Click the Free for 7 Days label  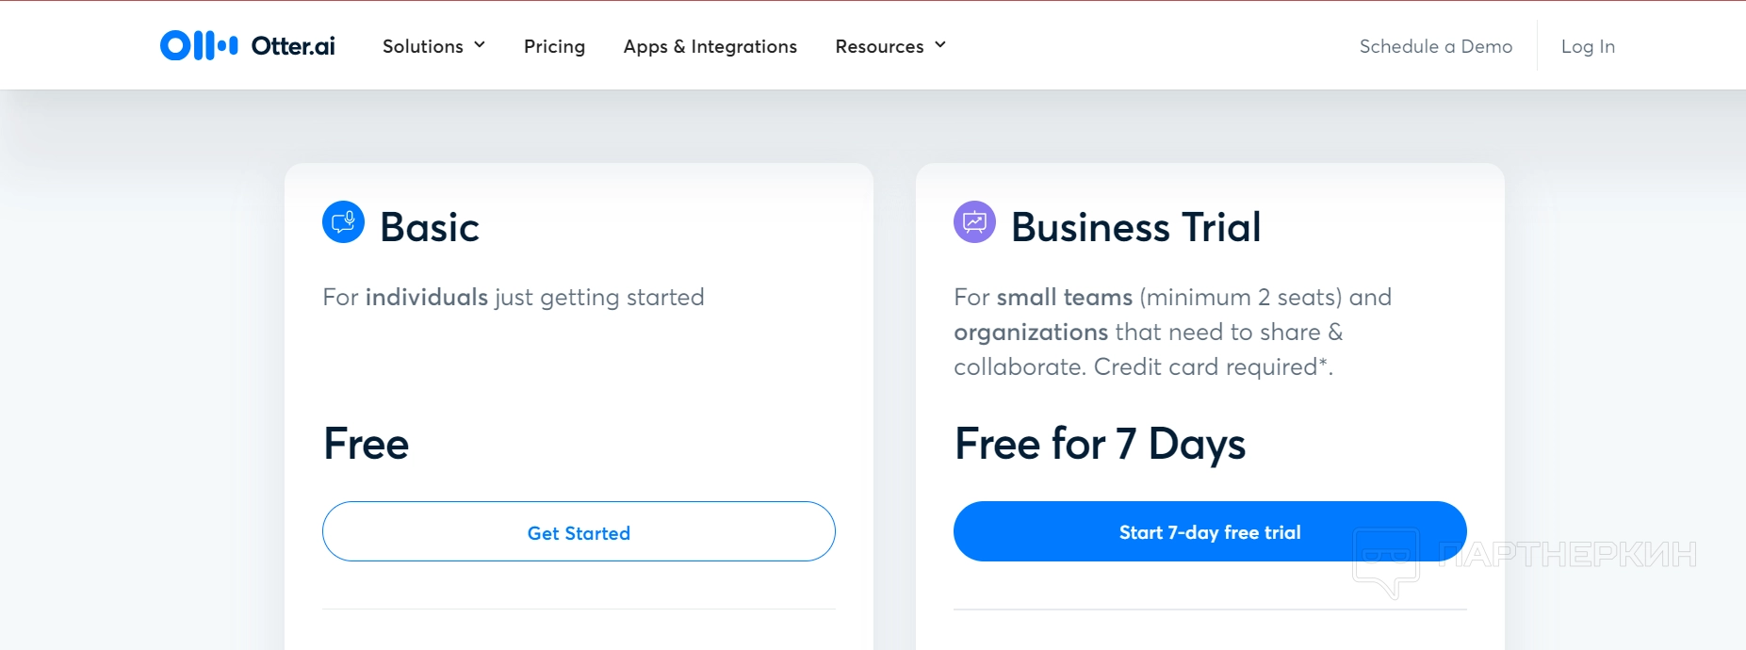[1101, 445]
